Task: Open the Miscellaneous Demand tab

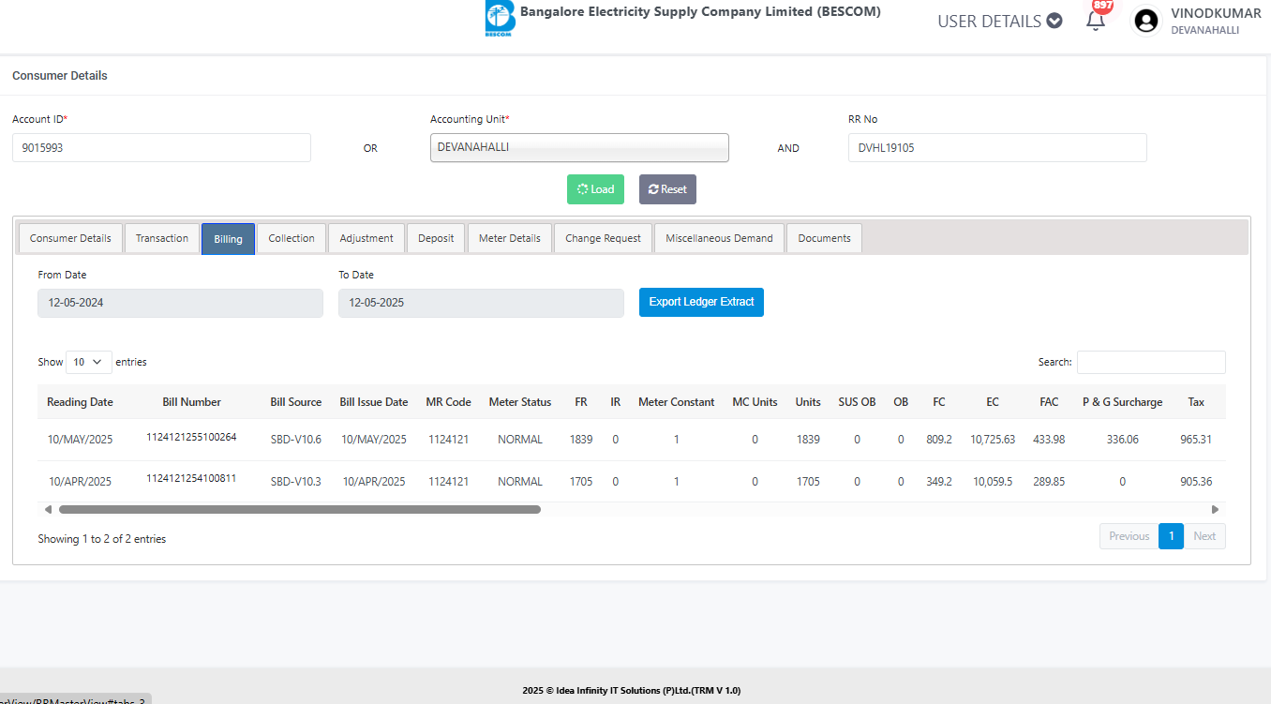Action: (719, 238)
